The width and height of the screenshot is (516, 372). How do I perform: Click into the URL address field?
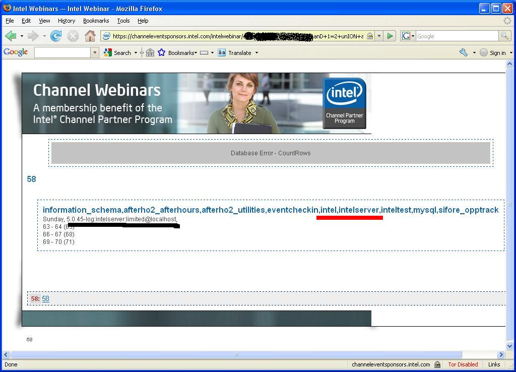pos(238,36)
